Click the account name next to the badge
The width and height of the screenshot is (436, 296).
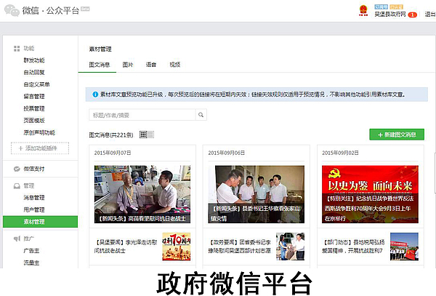389,14
